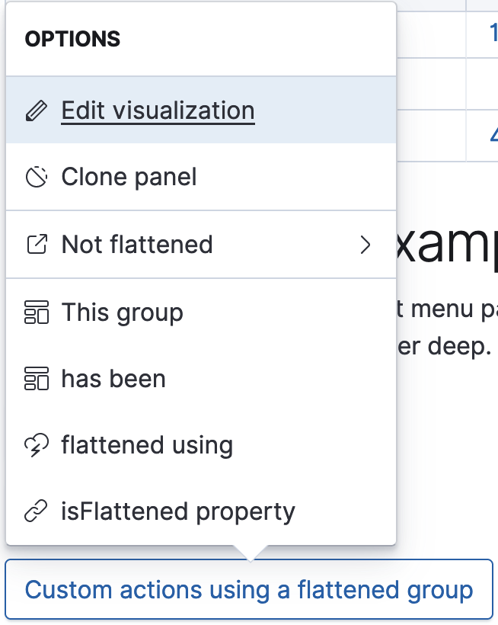
Task: Click the chain link icon beside isFlattened property
Action: tap(38, 511)
